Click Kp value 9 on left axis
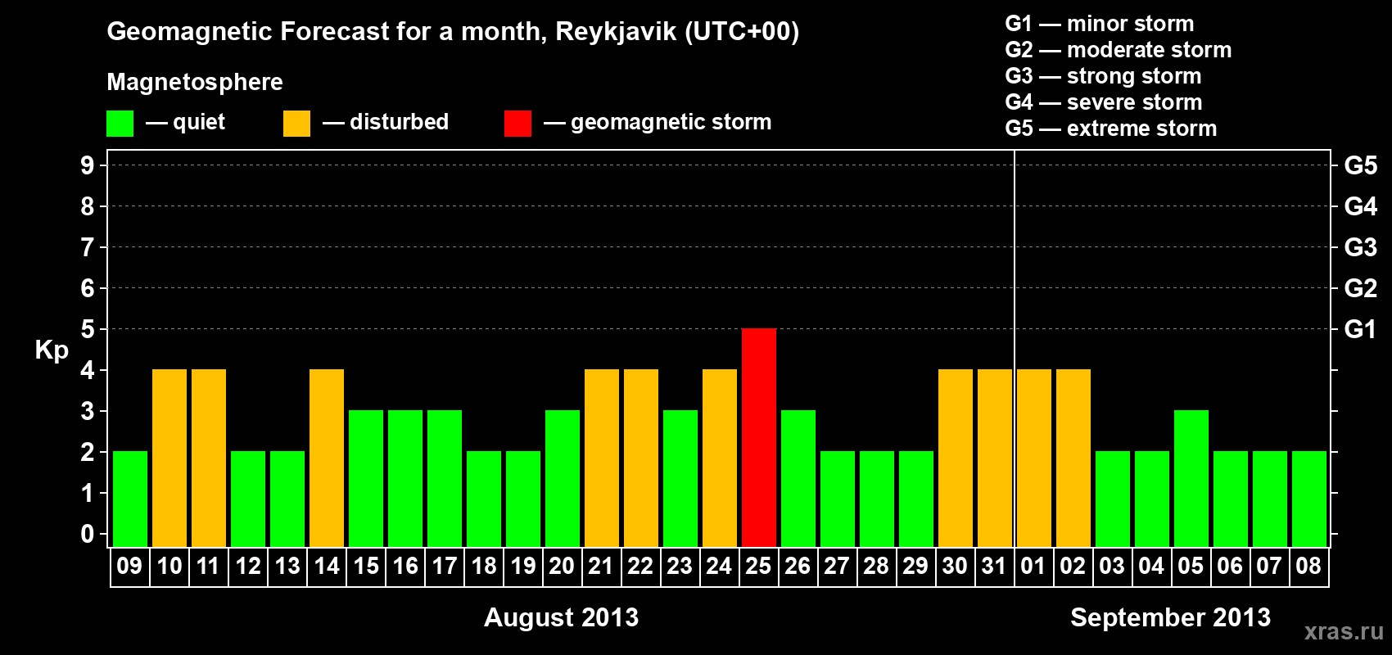 (x=88, y=165)
